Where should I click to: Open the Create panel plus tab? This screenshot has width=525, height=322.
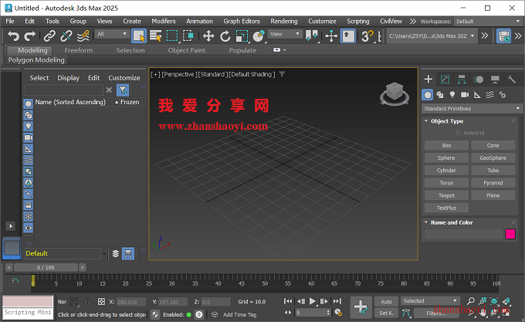[428, 80]
